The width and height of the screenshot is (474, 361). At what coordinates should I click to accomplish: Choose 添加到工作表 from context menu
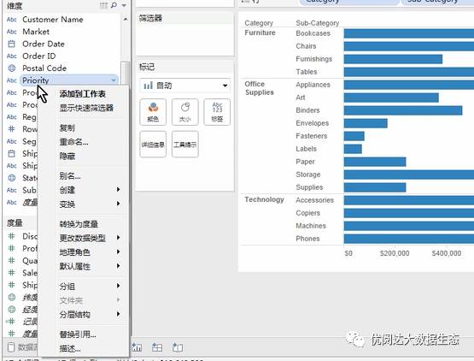(x=82, y=94)
